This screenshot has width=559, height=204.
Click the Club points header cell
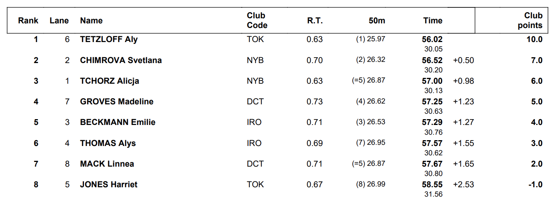tap(530, 21)
